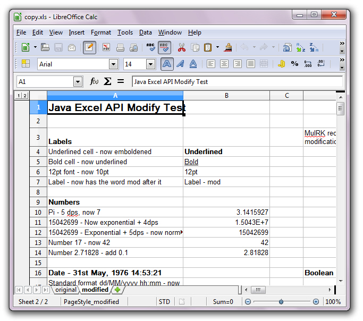Click the Print file directly icon
The height and width of the screenshot is (321, 363).
[x=120, y=47]
